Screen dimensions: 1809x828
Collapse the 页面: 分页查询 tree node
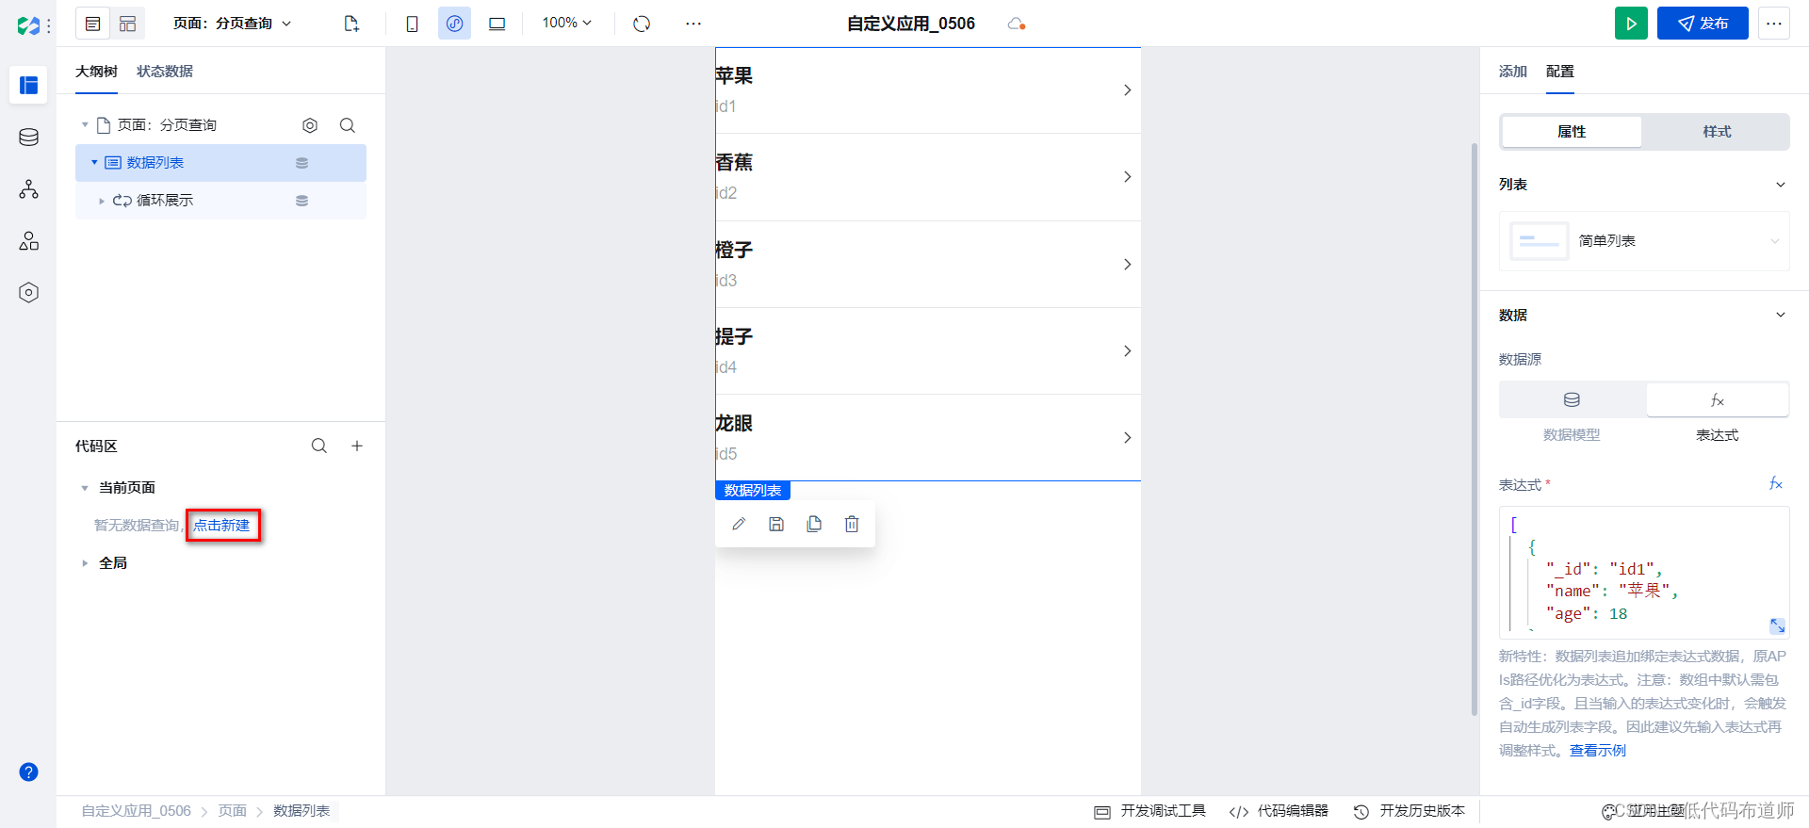click(85, 125)
